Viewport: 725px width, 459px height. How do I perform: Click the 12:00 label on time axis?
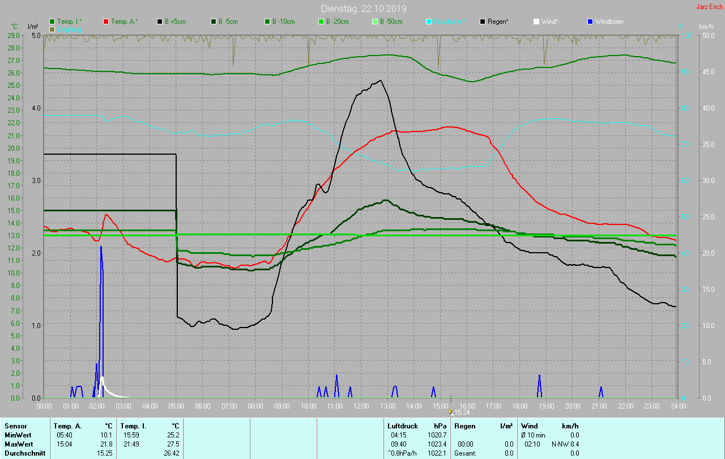[x=361, y=406]
